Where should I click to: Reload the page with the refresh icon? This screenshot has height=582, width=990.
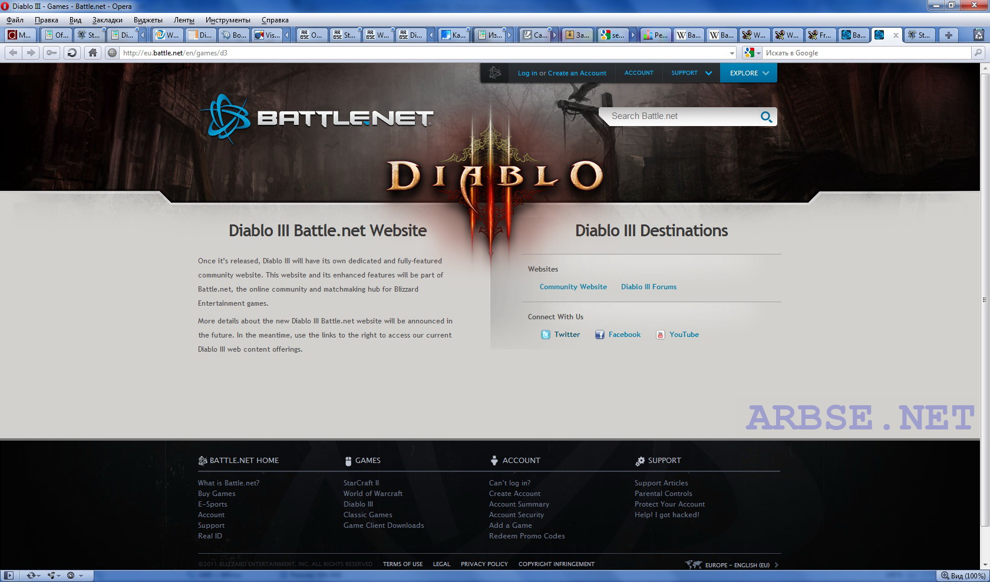pos(72,53)
